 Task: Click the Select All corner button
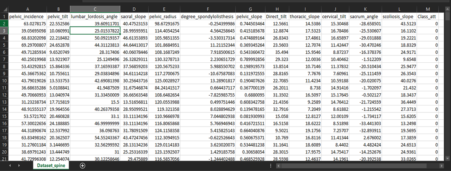click(x=4, y=9)
